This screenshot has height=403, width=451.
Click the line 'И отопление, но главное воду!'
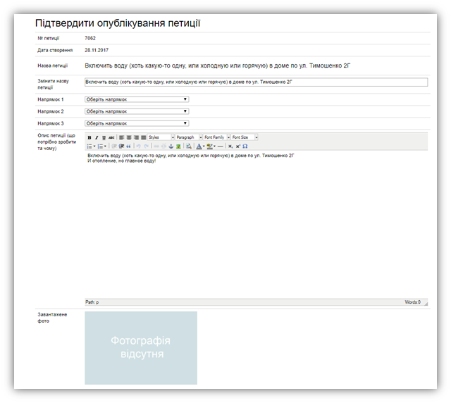(x=122, y=161)
